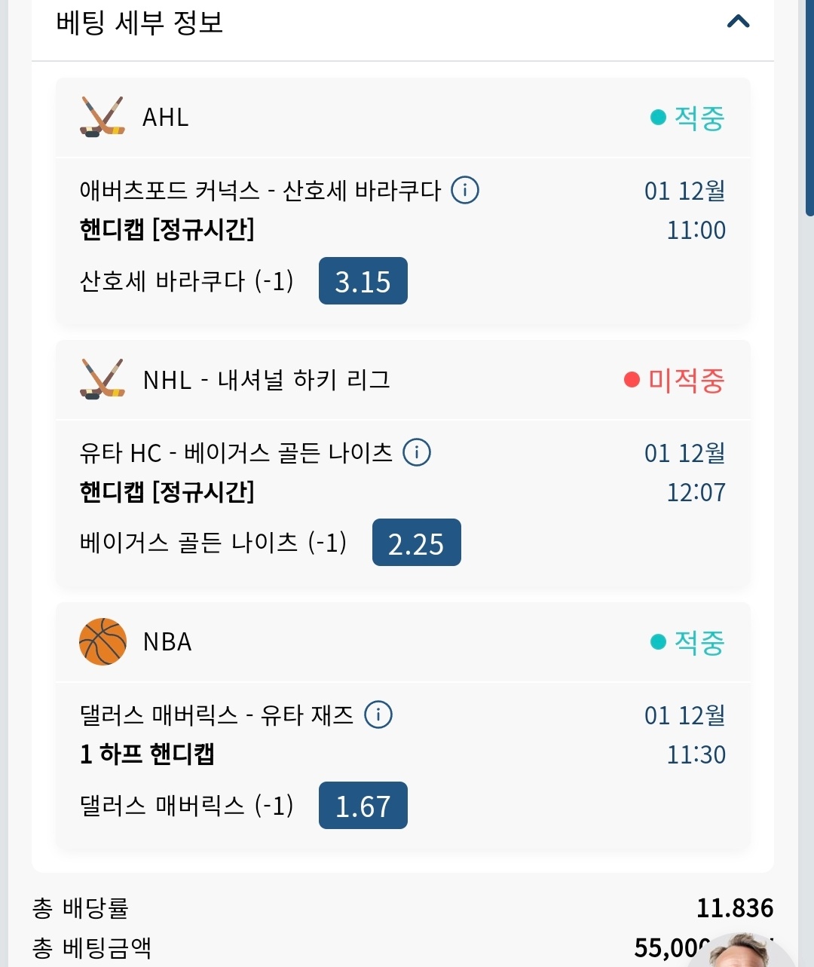Open info for 애버츠포드 커넉스 match
The height and width of the screenshot is (967, 814).
coord(465,190)
